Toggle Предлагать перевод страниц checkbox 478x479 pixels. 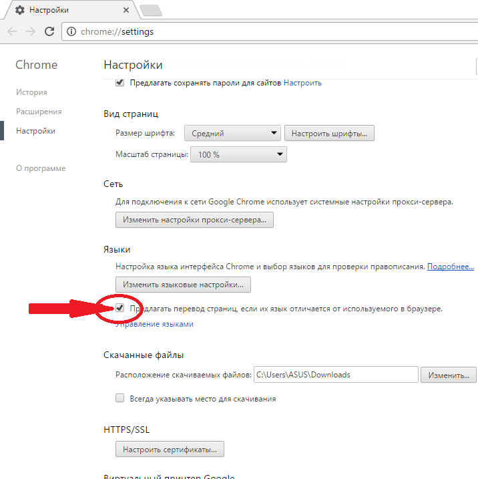click(120, 308)
